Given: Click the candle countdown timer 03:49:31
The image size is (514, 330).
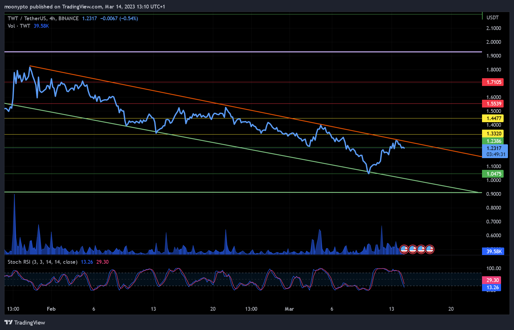Looking at the screenshot, I should pyautogui.click(x=496, y=154).
